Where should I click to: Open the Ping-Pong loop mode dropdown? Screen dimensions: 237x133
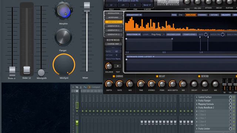pyautogui.click(x=158, y=34)
